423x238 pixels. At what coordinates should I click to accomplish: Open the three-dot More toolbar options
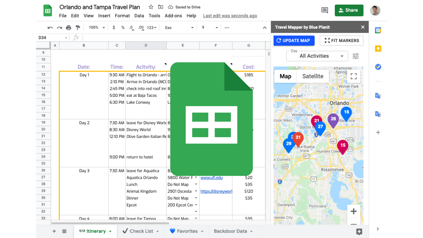[227, 28]
